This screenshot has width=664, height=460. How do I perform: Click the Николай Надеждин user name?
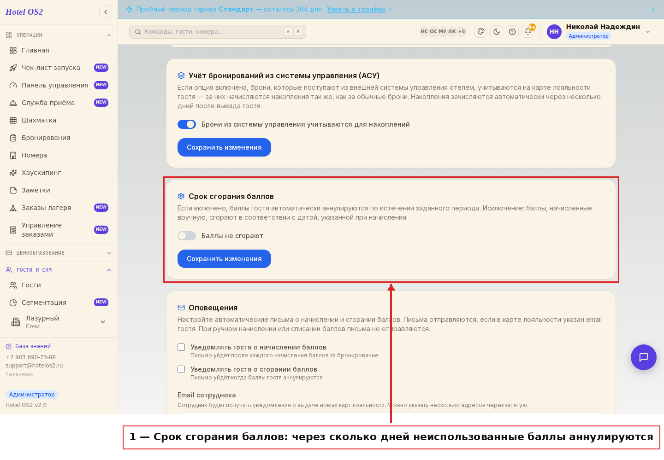pos(603,27)
